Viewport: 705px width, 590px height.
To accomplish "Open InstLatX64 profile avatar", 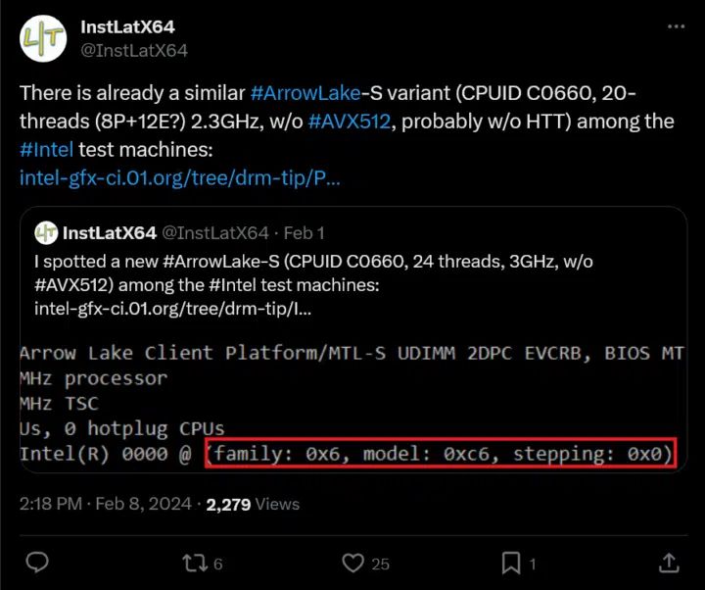I will click(43, 38).
